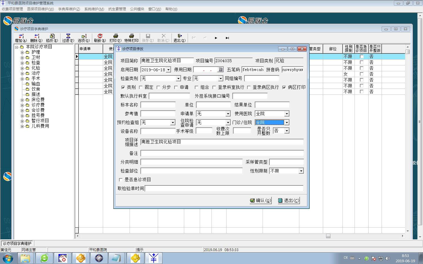
Task: Open the 公共模块 menu
Action: tap(137, 9)
